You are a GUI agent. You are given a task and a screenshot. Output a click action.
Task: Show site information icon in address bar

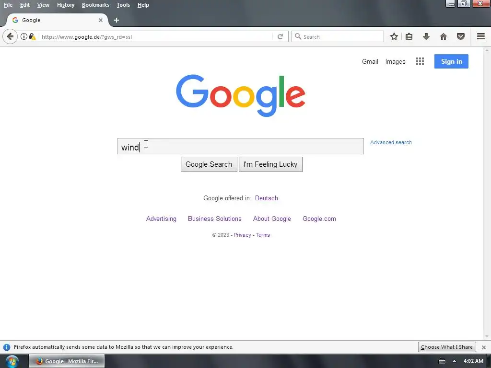pyautogui.click(x=24, y=36)
